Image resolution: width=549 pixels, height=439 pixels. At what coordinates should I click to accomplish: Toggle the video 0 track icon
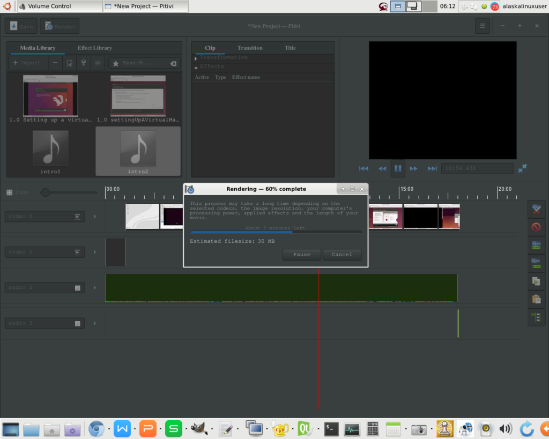pyautogui.click(x=77, y=217)
